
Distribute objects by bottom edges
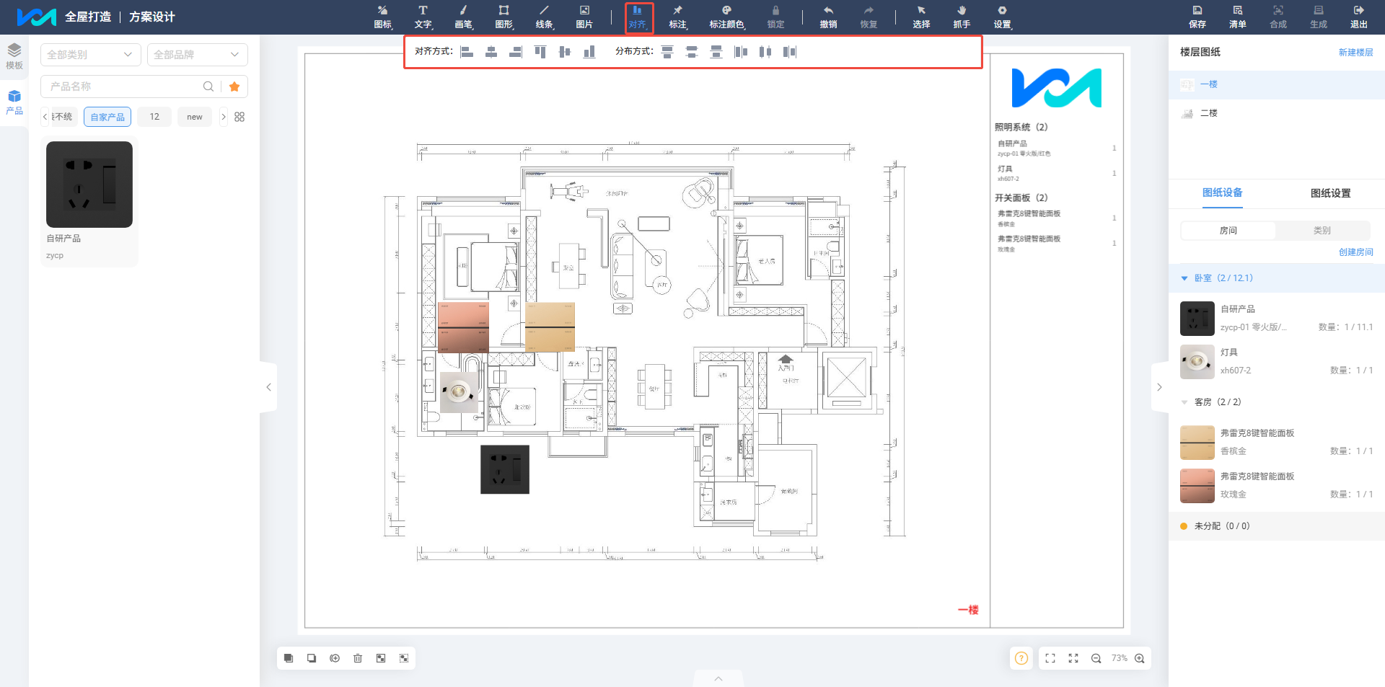pyautogui.click(x=716, y=52)
